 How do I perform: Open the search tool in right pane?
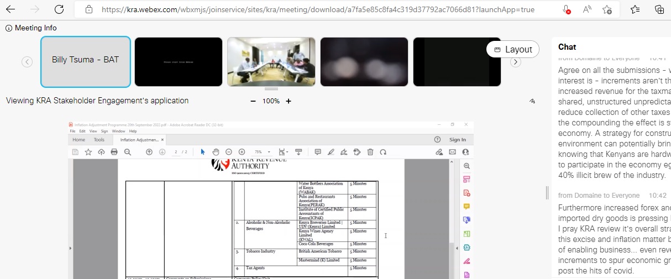click(x=466, y=166)
